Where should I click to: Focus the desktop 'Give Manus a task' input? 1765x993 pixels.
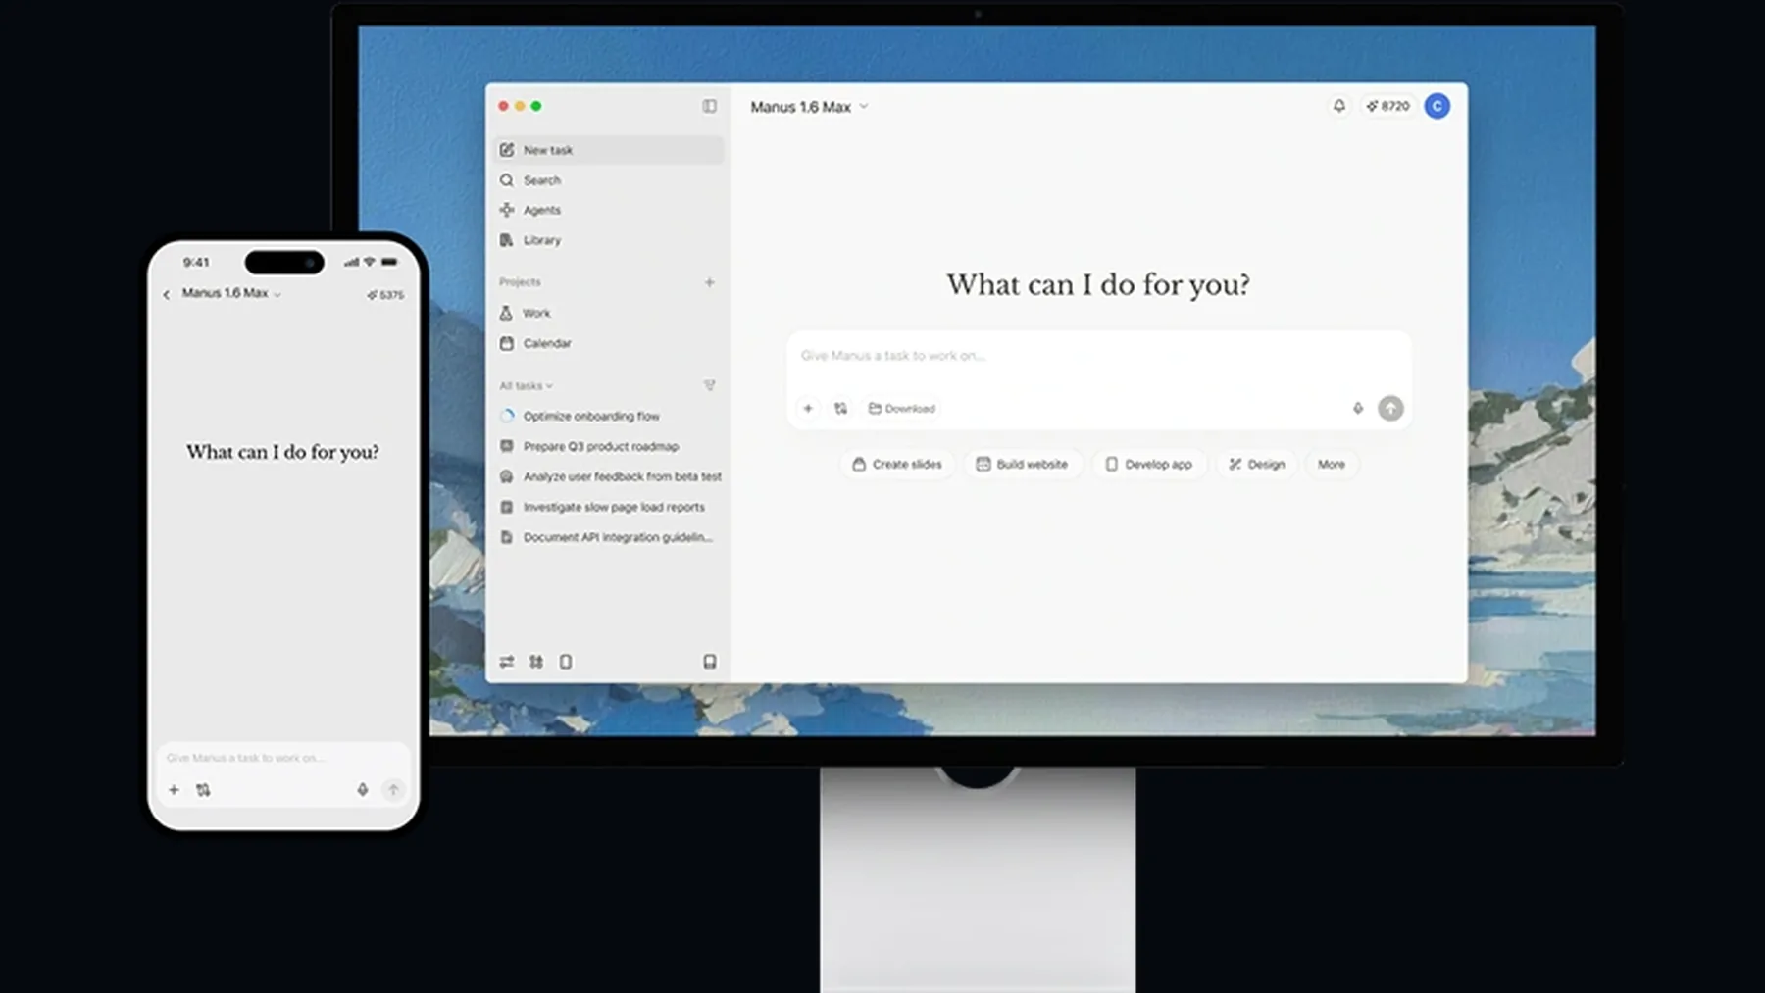click(1098, 356)
